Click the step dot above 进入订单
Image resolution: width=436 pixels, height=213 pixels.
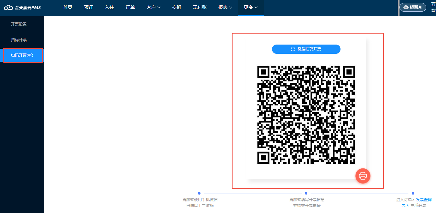click(413, 193)
